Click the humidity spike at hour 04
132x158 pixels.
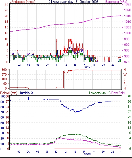point(28,98)
